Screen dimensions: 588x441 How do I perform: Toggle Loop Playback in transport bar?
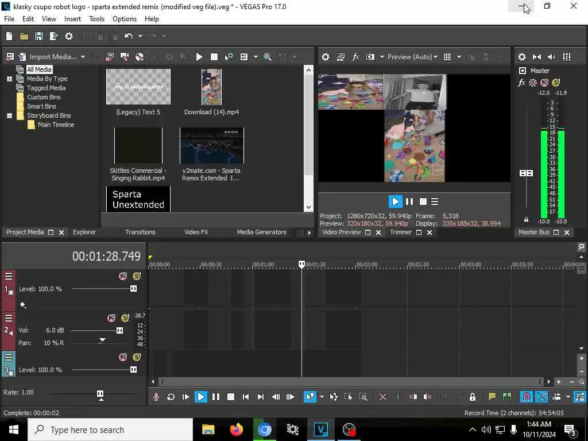[171, 397]
